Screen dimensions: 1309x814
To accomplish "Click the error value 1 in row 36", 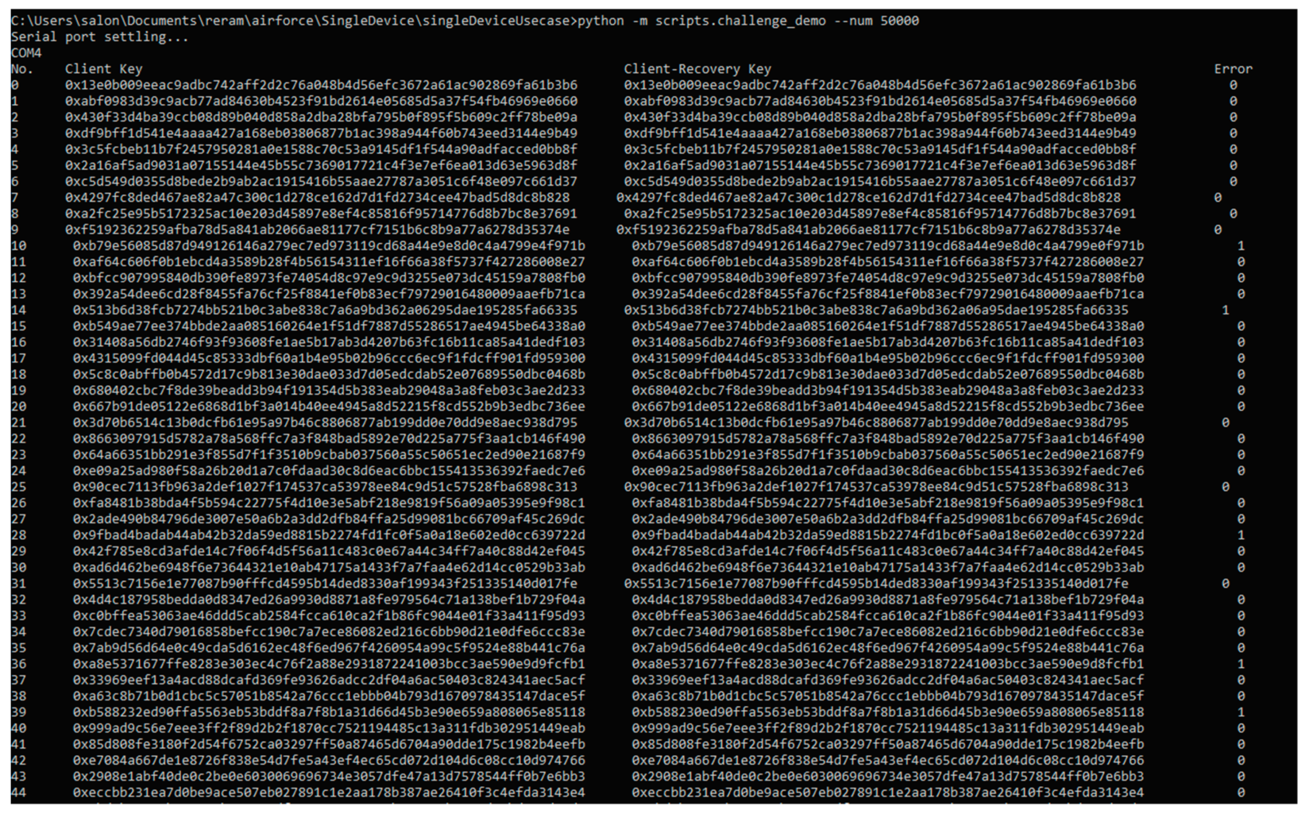I will (1241, 664).
